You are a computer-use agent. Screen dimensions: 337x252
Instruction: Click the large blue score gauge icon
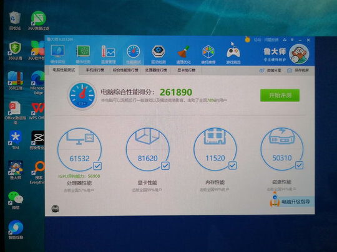click(x=82, y=95)
